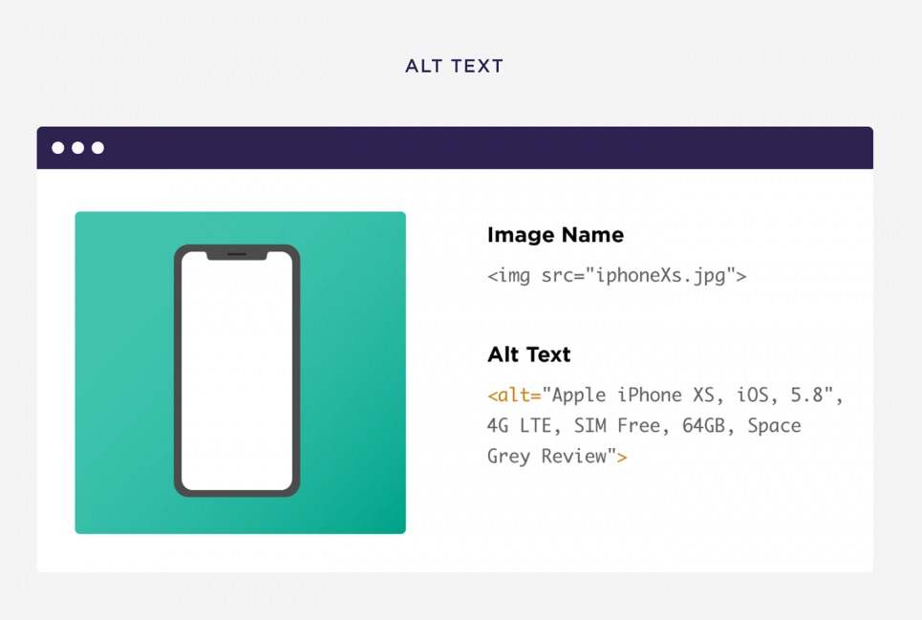Click the first white dot in title bar
922x620 pixels.
(x=58, y=148)
